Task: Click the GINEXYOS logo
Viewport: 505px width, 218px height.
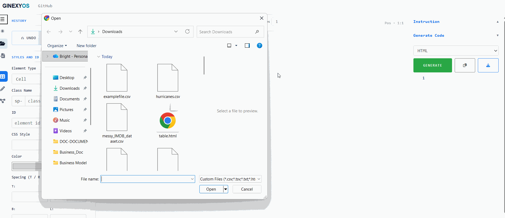Action: (16, 6)
